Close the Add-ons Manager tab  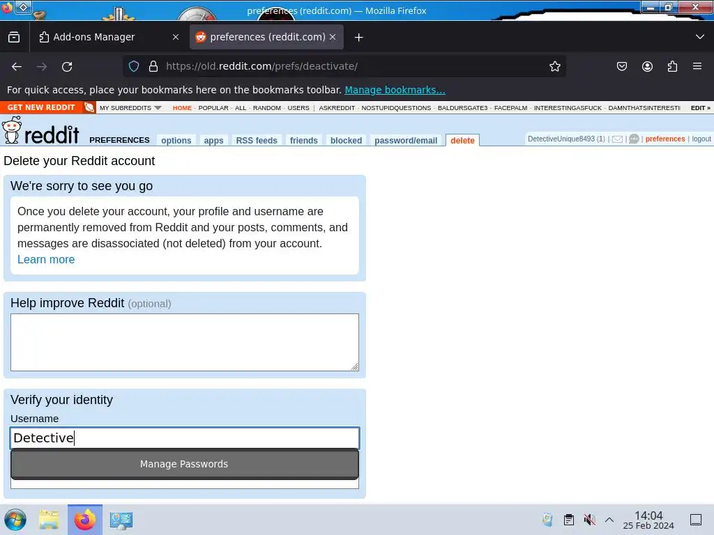176,37
